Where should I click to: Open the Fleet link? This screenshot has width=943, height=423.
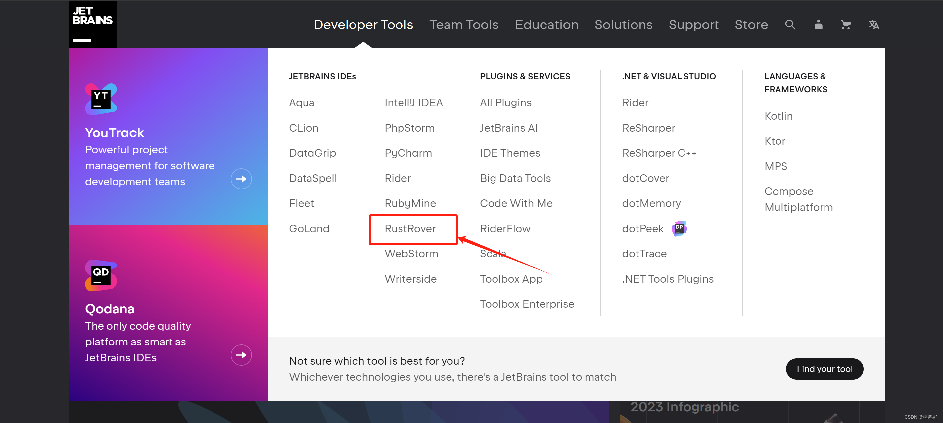coord(301,203)
